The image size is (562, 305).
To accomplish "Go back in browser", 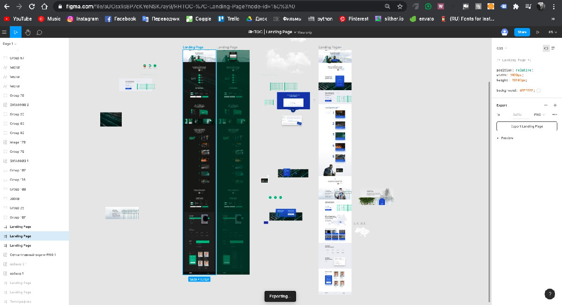I will [x=7, y=7].
